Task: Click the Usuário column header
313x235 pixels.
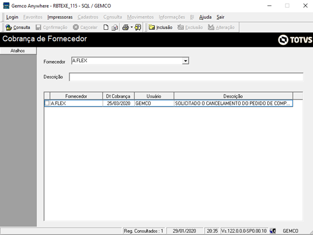Action: 154,96
